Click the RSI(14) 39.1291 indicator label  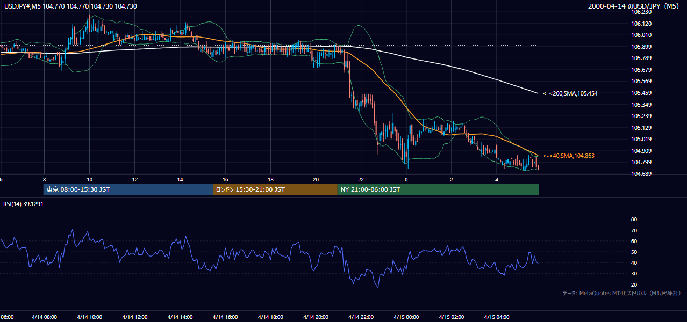[x=23, y=204]
